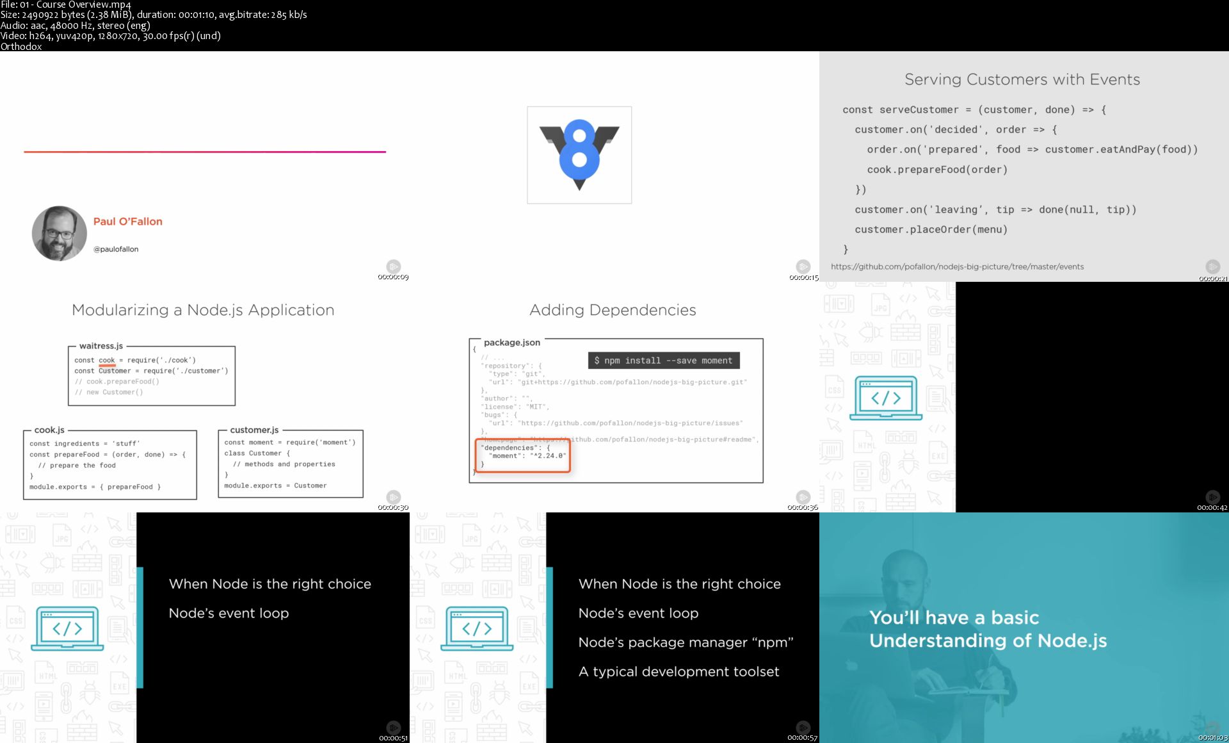This screenshot has width=1229, height=743.
Task: Click the circular play button at 00:00:30
Action: [x=392, y=494]
